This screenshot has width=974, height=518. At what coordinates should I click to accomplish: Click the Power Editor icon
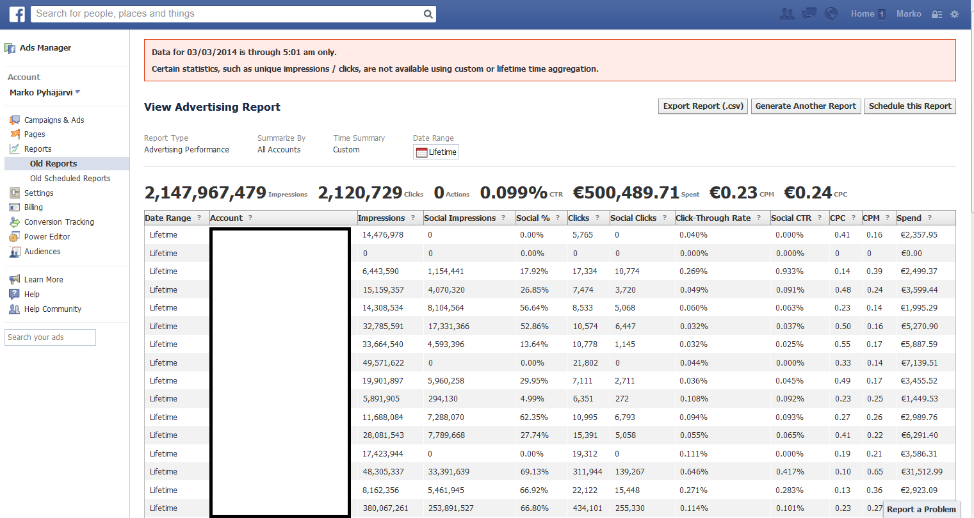[15, 237]
